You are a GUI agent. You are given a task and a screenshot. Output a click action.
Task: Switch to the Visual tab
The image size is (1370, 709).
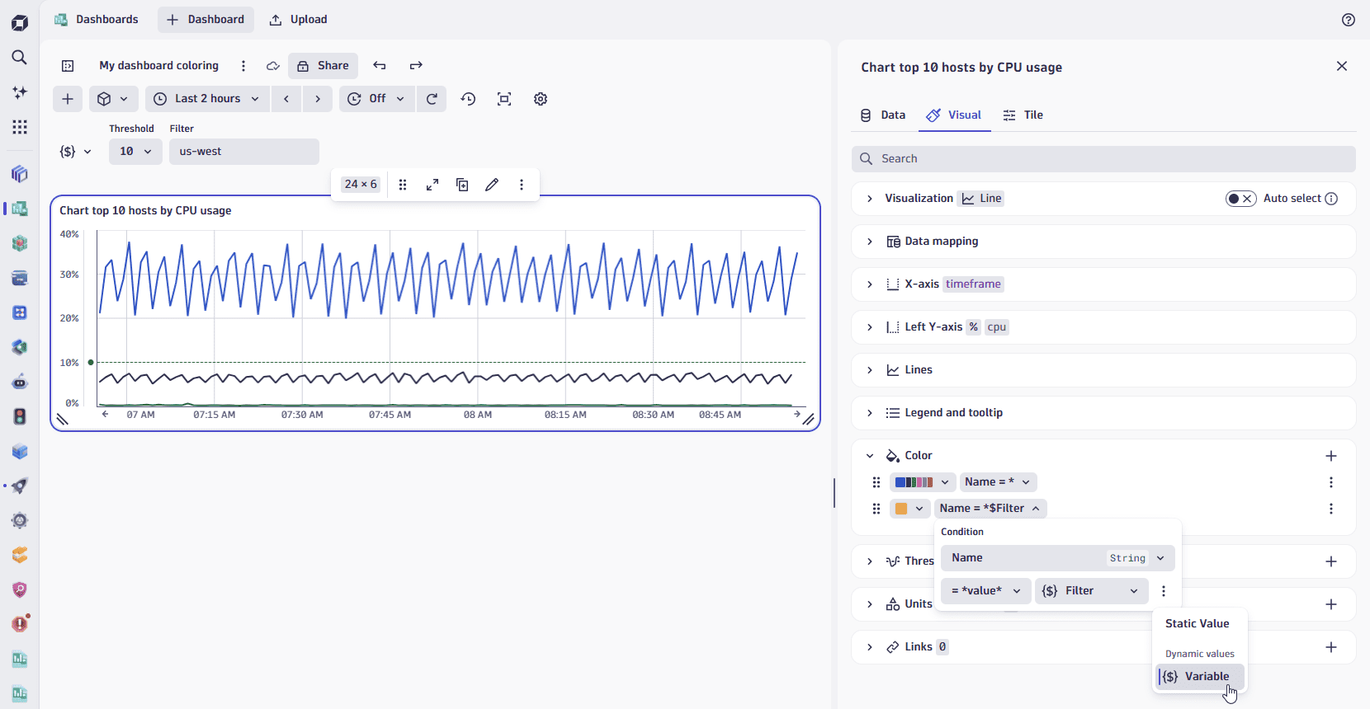click(954, 115)
